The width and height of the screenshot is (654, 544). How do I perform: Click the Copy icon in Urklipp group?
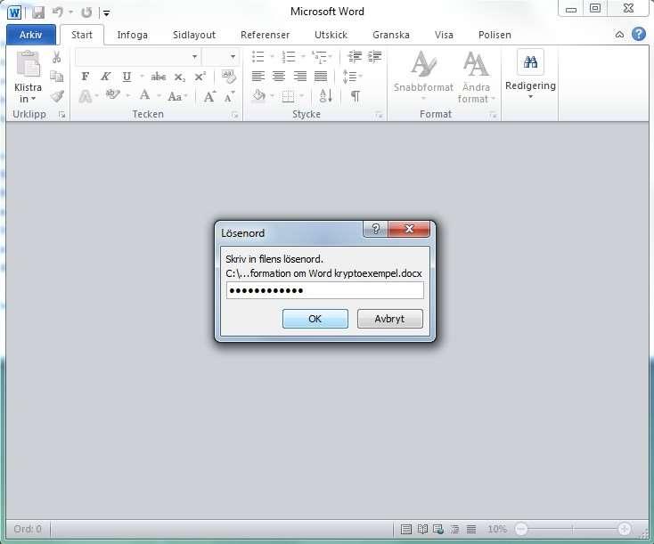57,77
